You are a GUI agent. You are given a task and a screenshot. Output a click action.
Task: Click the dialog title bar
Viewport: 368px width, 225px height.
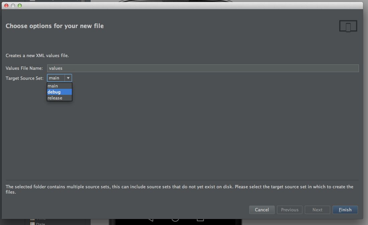(x=182, y=6)
